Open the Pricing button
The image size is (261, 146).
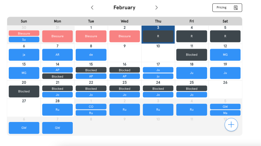coord(227,7)
